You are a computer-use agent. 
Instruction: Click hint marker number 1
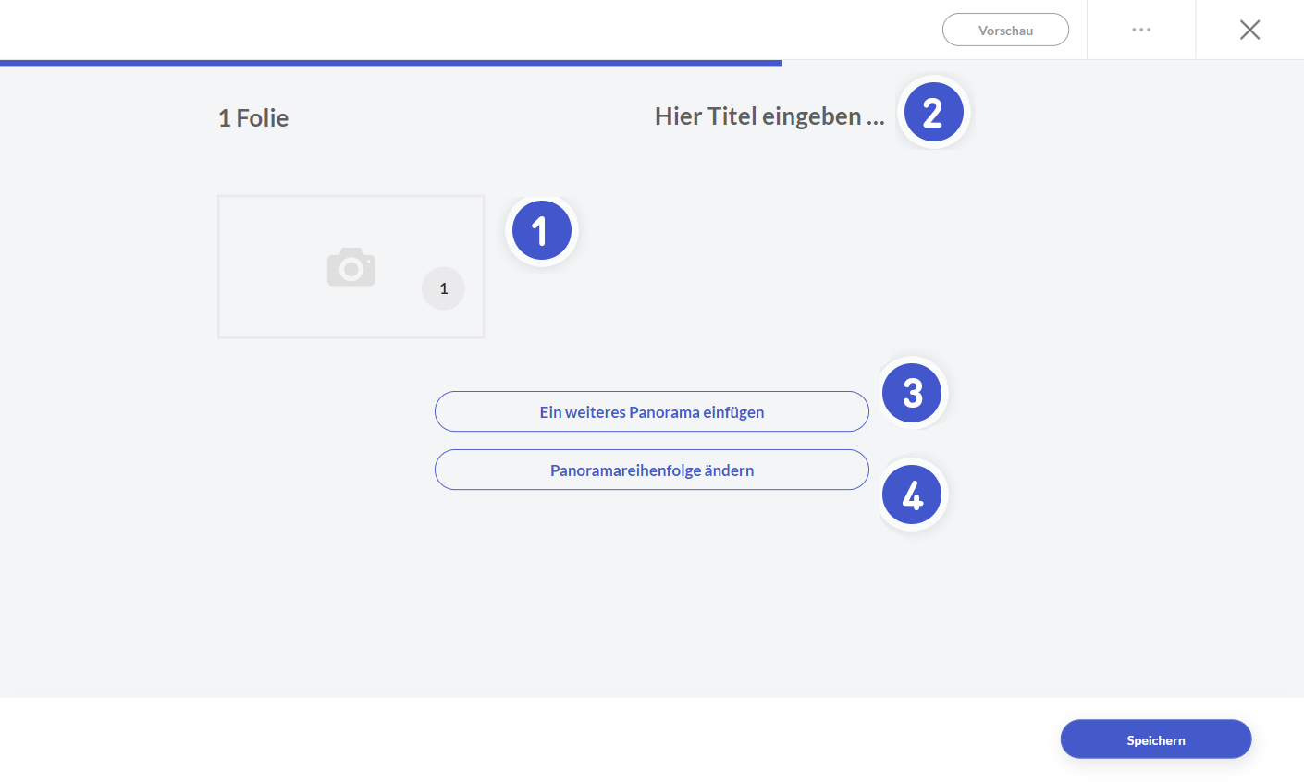tap(541, 230)
